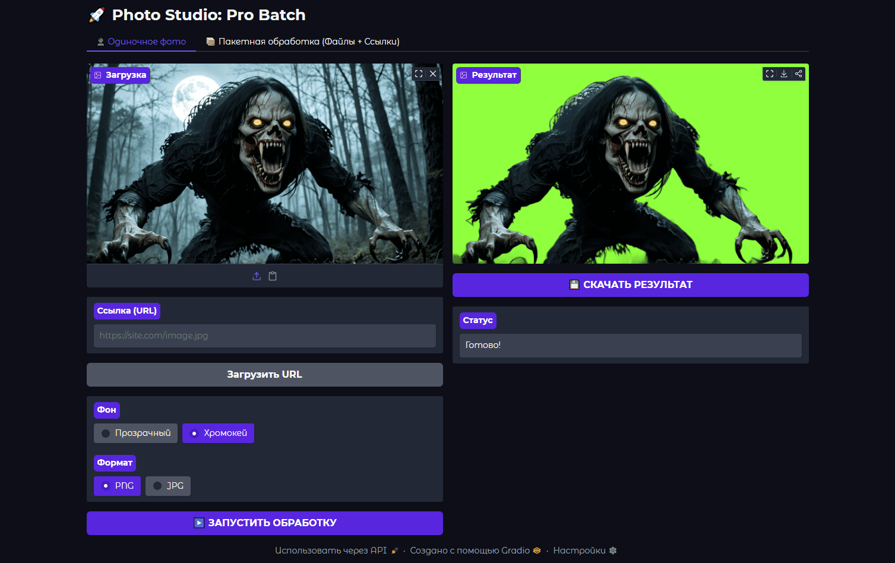This screenshot has width=895, height=563.
Task: Remove the uploaded image with X icon
Action: [x=433, y=74]
